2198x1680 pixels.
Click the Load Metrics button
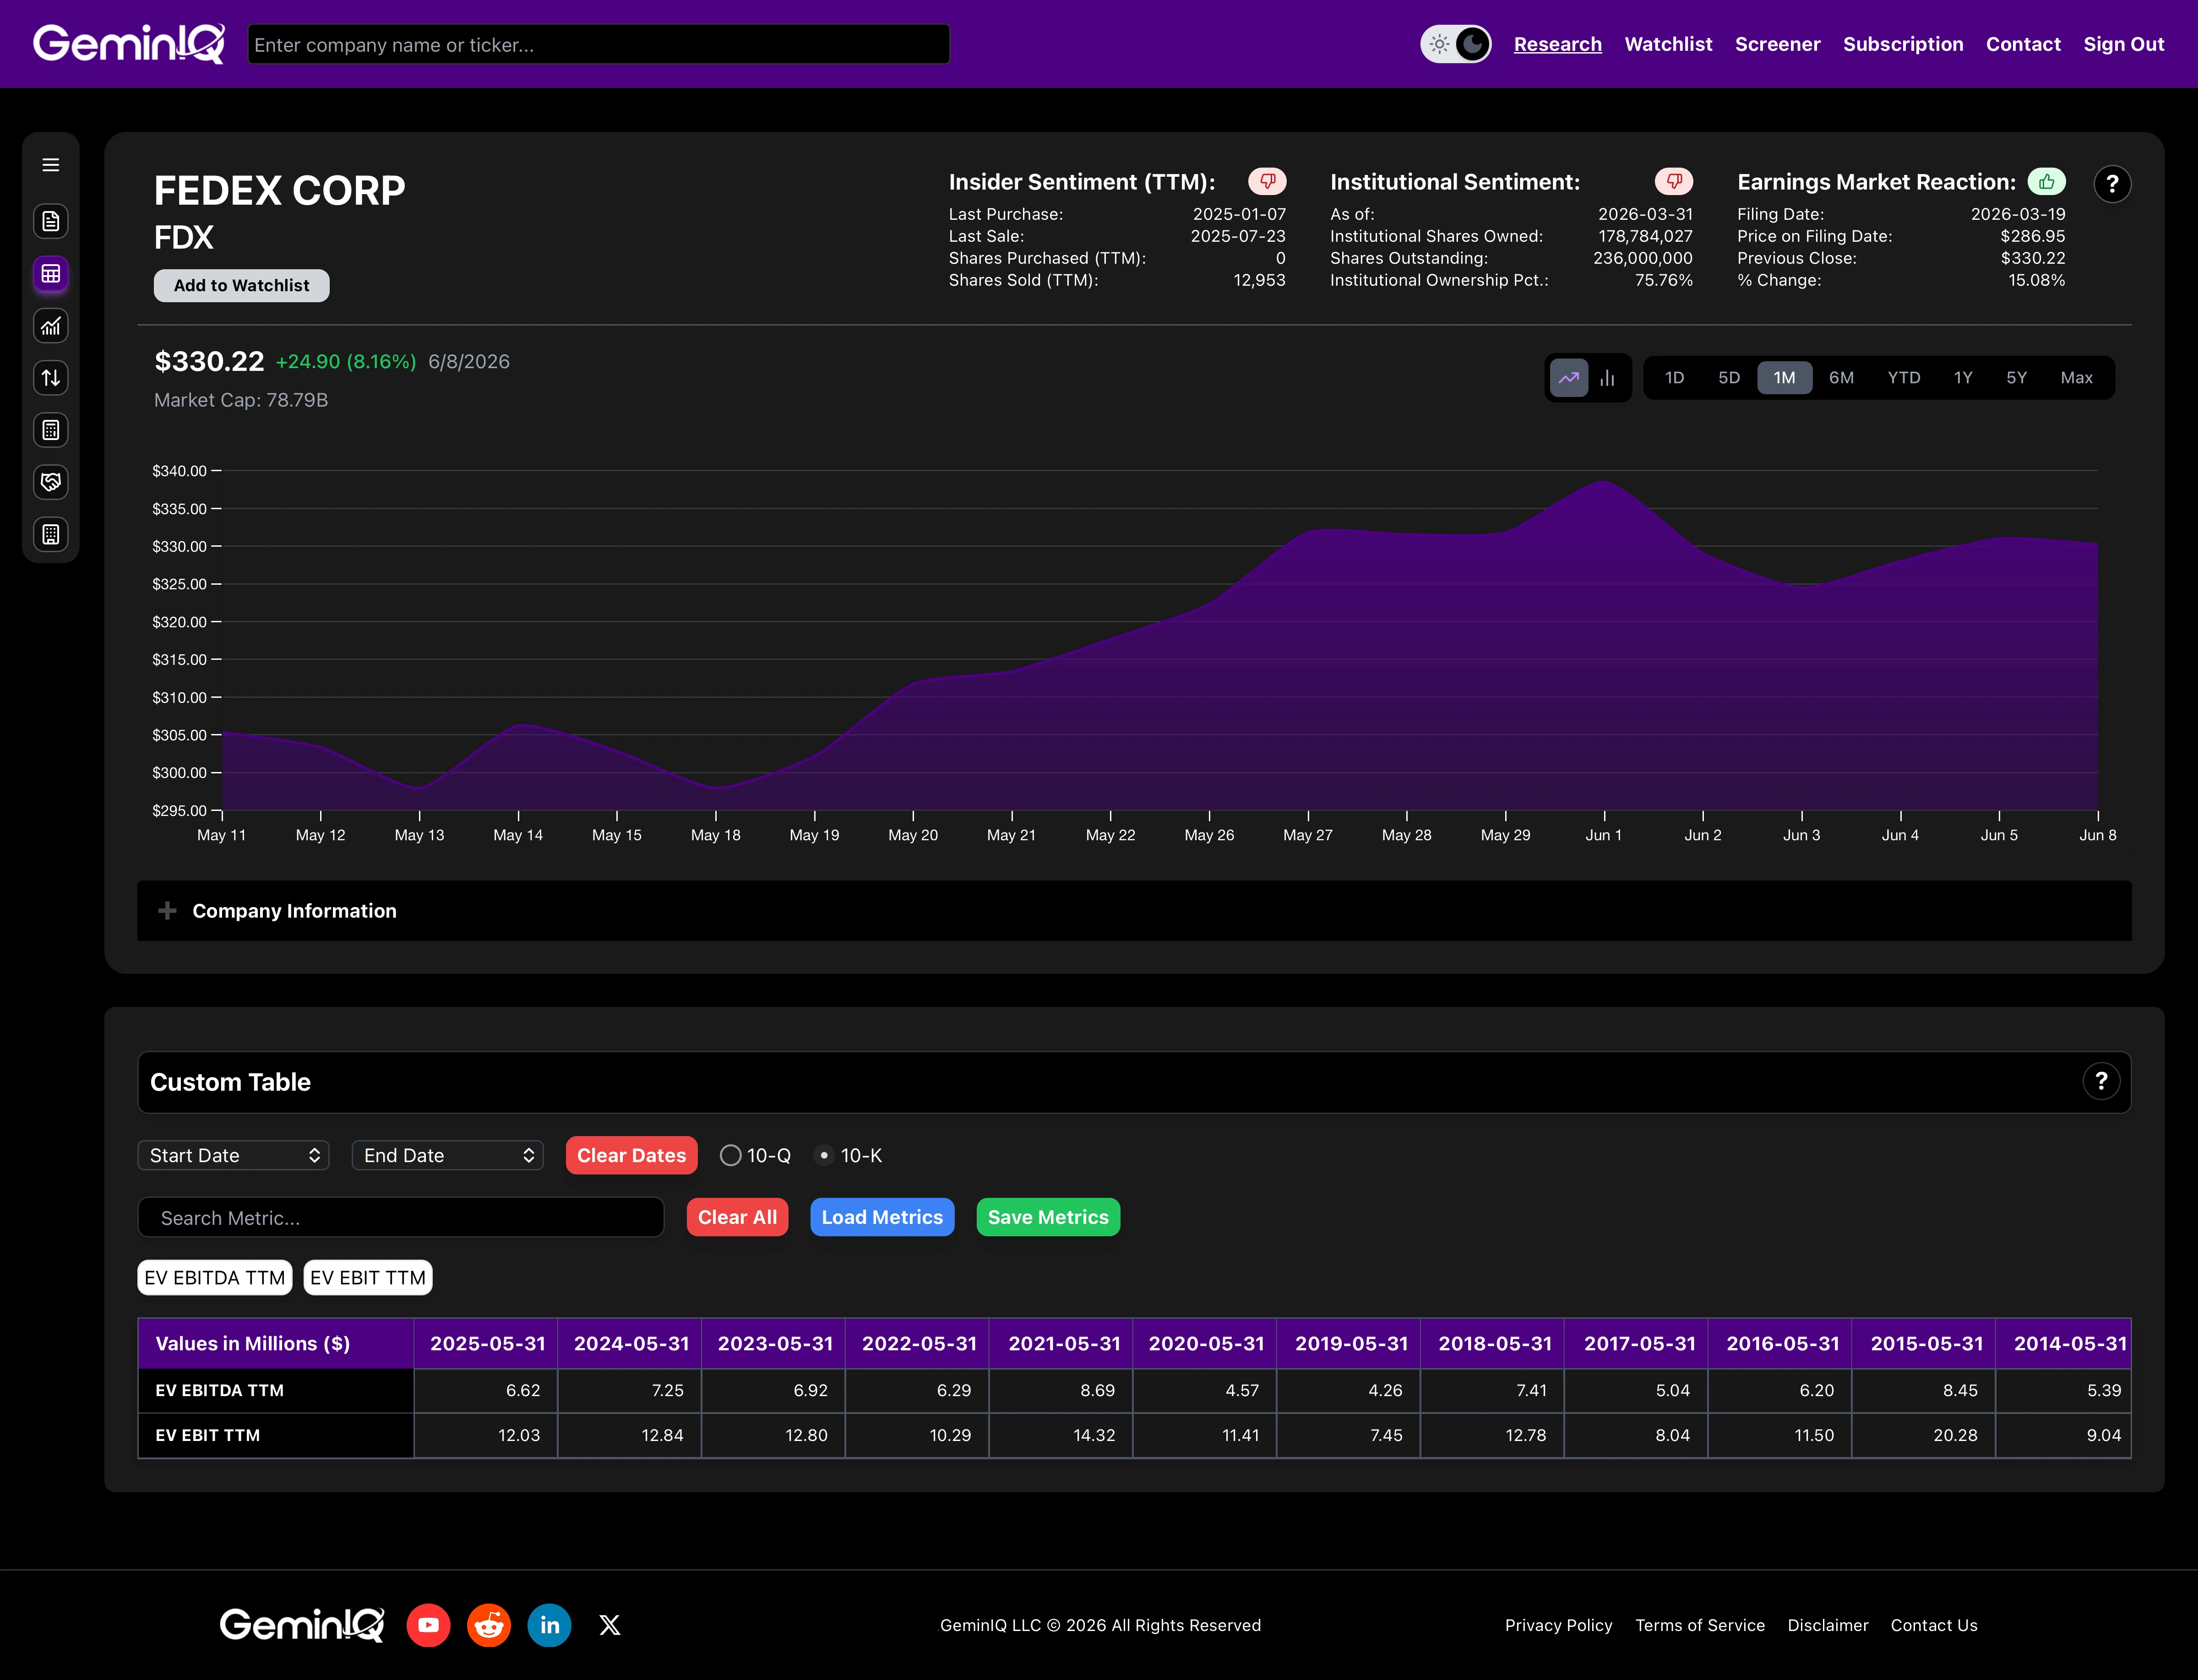click(x=882, y=1217)
